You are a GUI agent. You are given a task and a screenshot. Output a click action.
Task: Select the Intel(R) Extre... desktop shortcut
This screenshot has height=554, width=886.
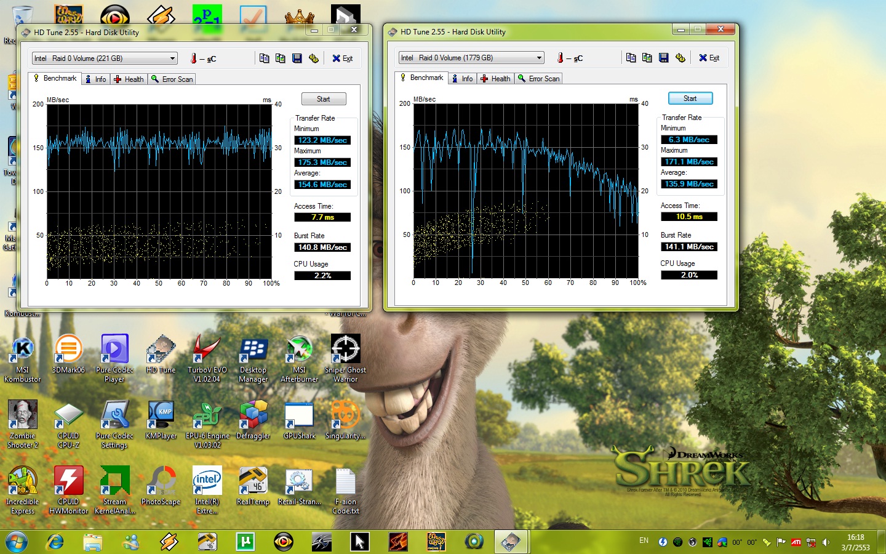207,491
